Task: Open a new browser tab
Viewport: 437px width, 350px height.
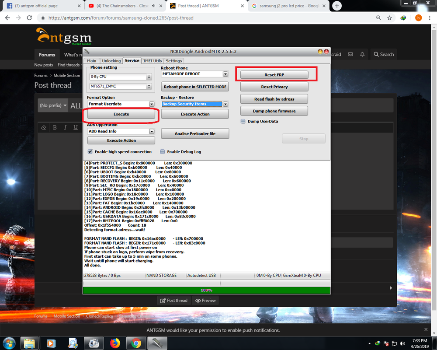Action: [336, 6]
